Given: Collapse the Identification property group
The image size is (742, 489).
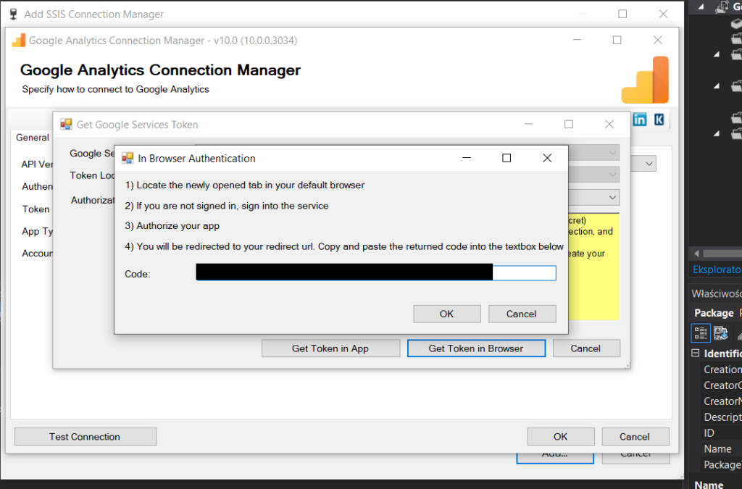Looking at the screenshot, I should pos(695,354).
